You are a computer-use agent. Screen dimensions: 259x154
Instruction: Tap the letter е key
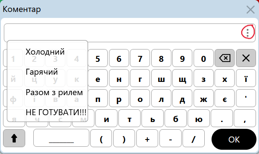click(x=97, y=78)
